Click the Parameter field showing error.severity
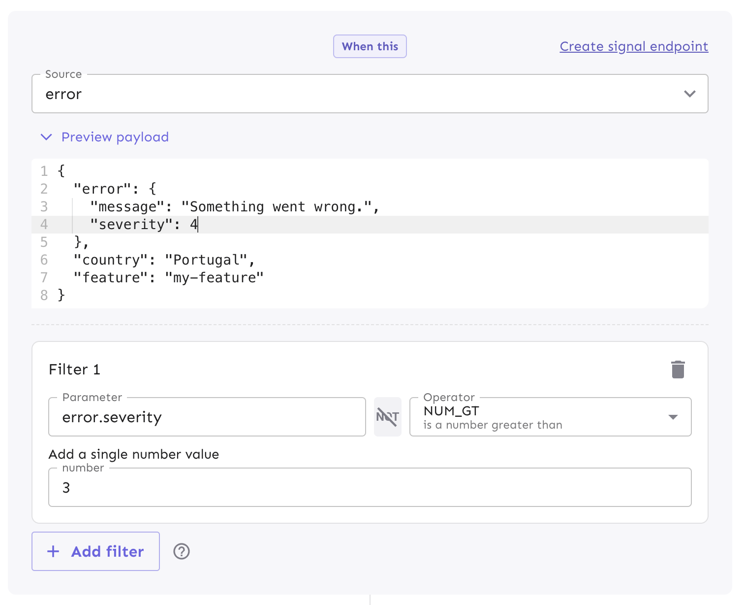The height and width of the screenshot is (605, 744). pos(207,417)
